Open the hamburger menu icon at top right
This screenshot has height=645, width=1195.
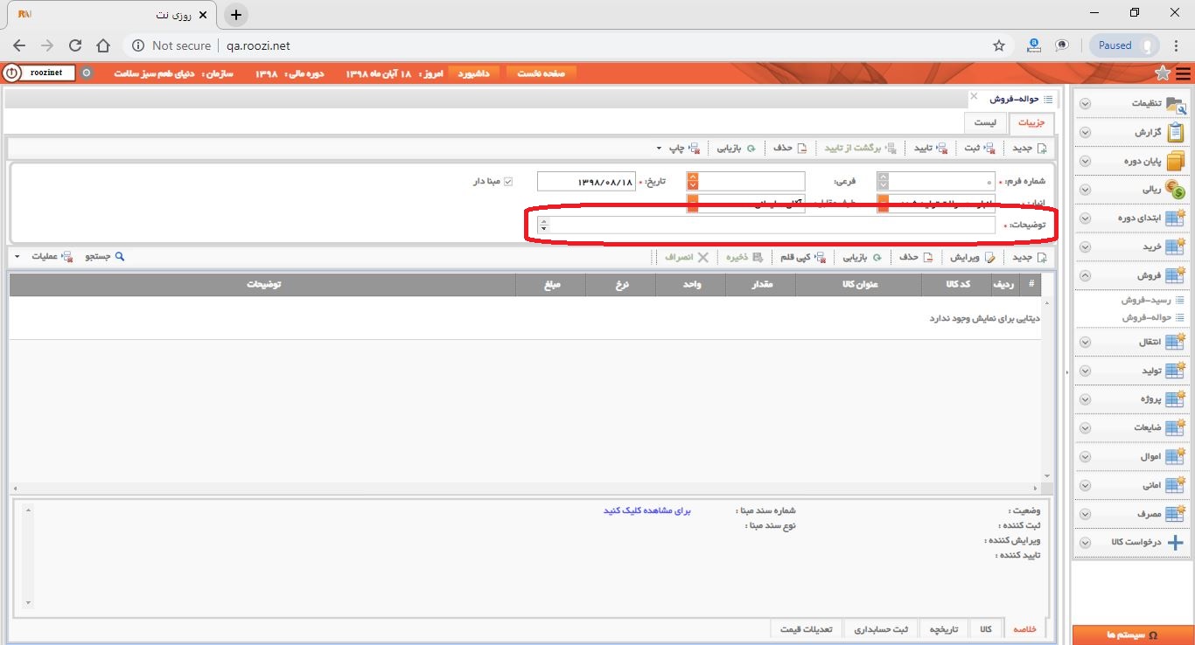[1183, 73]
